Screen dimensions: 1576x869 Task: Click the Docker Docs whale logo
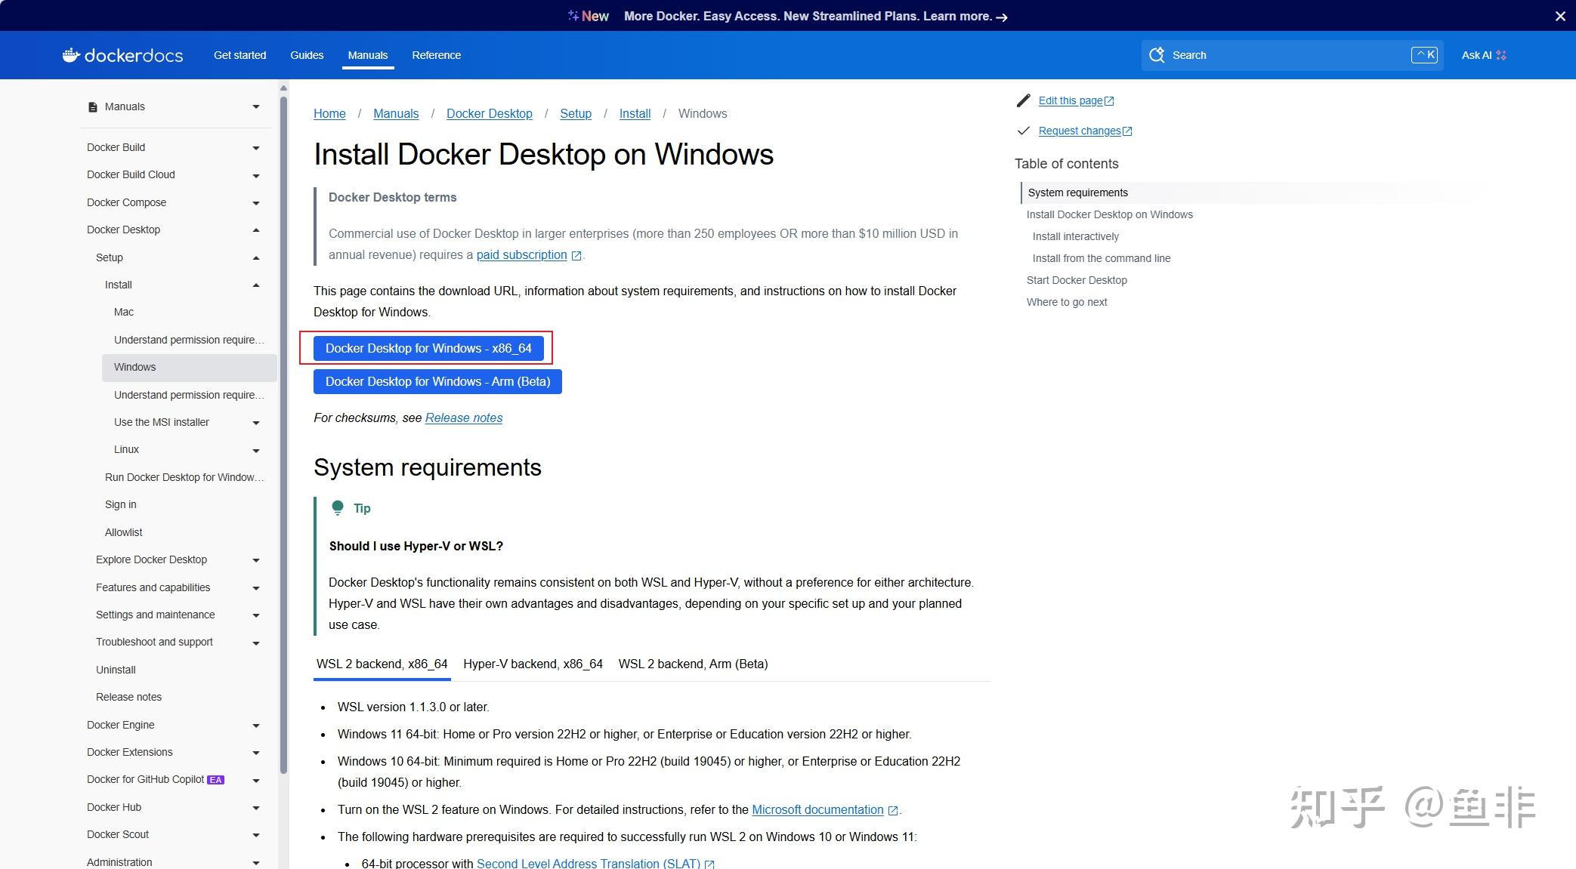point(71,55)
